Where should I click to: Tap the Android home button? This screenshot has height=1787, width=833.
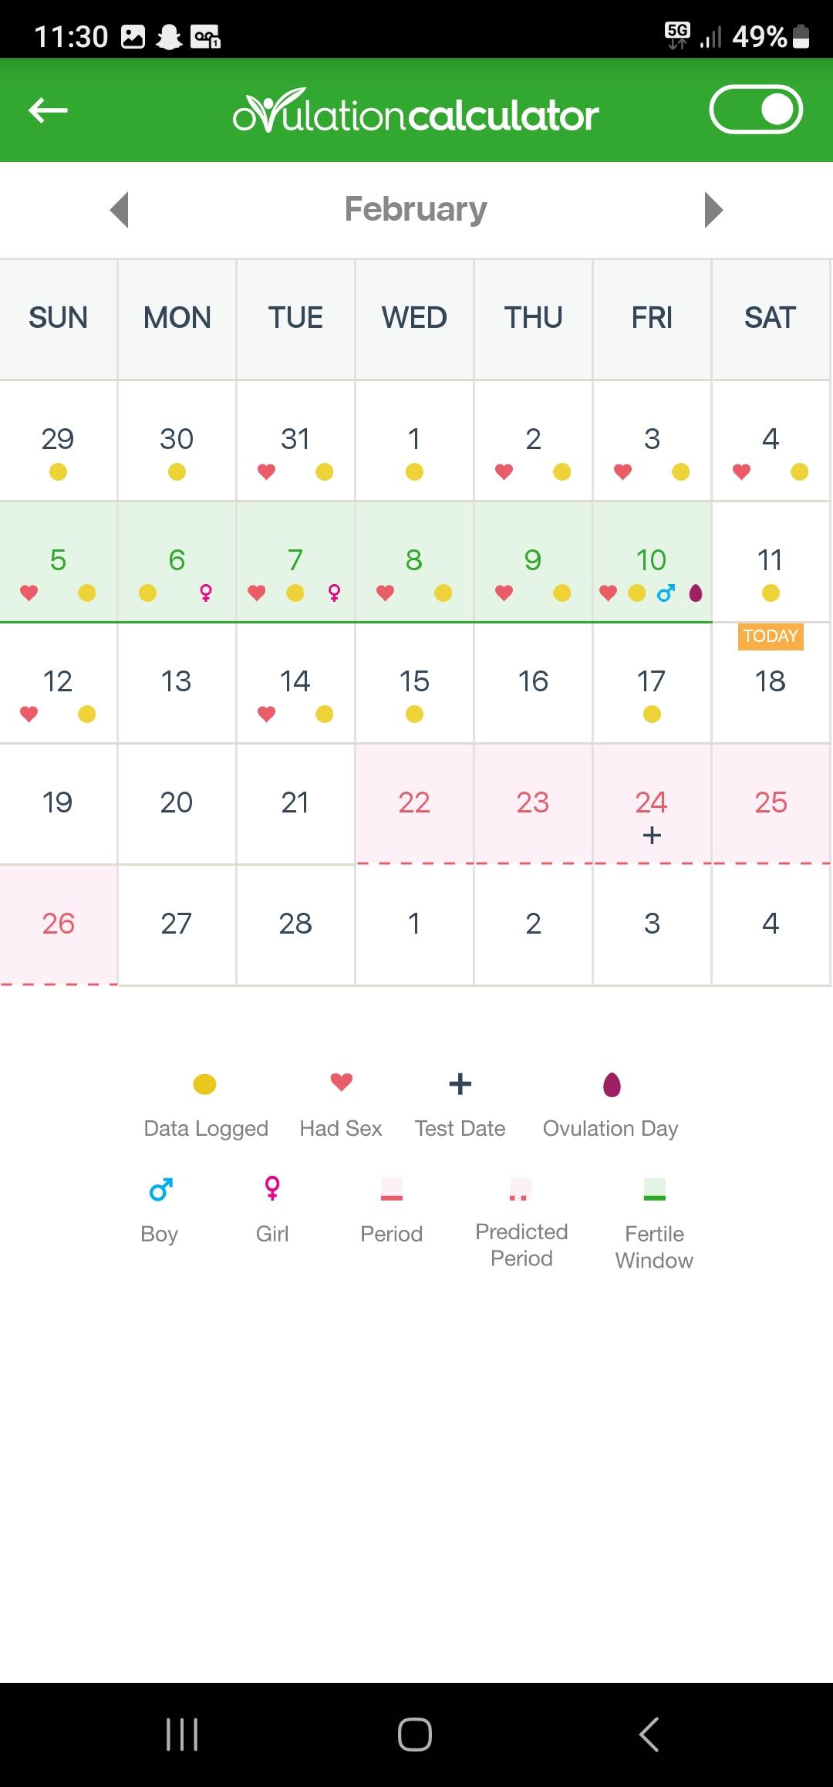click(415, 1735)
